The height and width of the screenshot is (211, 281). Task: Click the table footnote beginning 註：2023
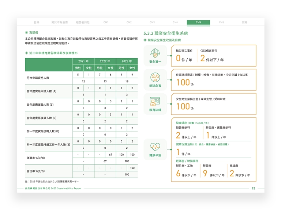pyautogui.click(x=52, y=181)
